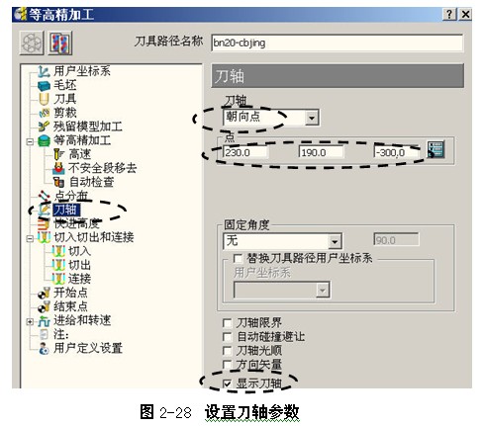Image resolution: width=483 pixels, height=426 pixels.
Task: Click the 进给和转速 feeds icon
Action: tap(44, 320)
